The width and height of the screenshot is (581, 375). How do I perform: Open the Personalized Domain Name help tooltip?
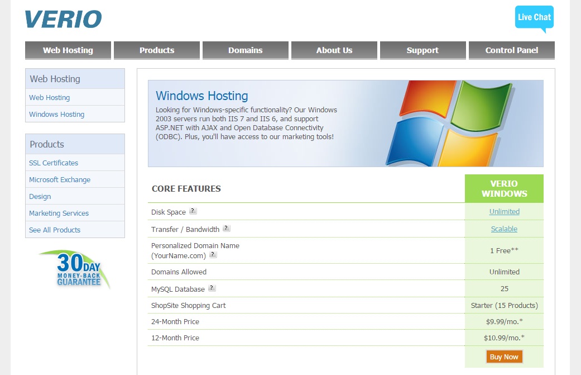click(213, 254)
